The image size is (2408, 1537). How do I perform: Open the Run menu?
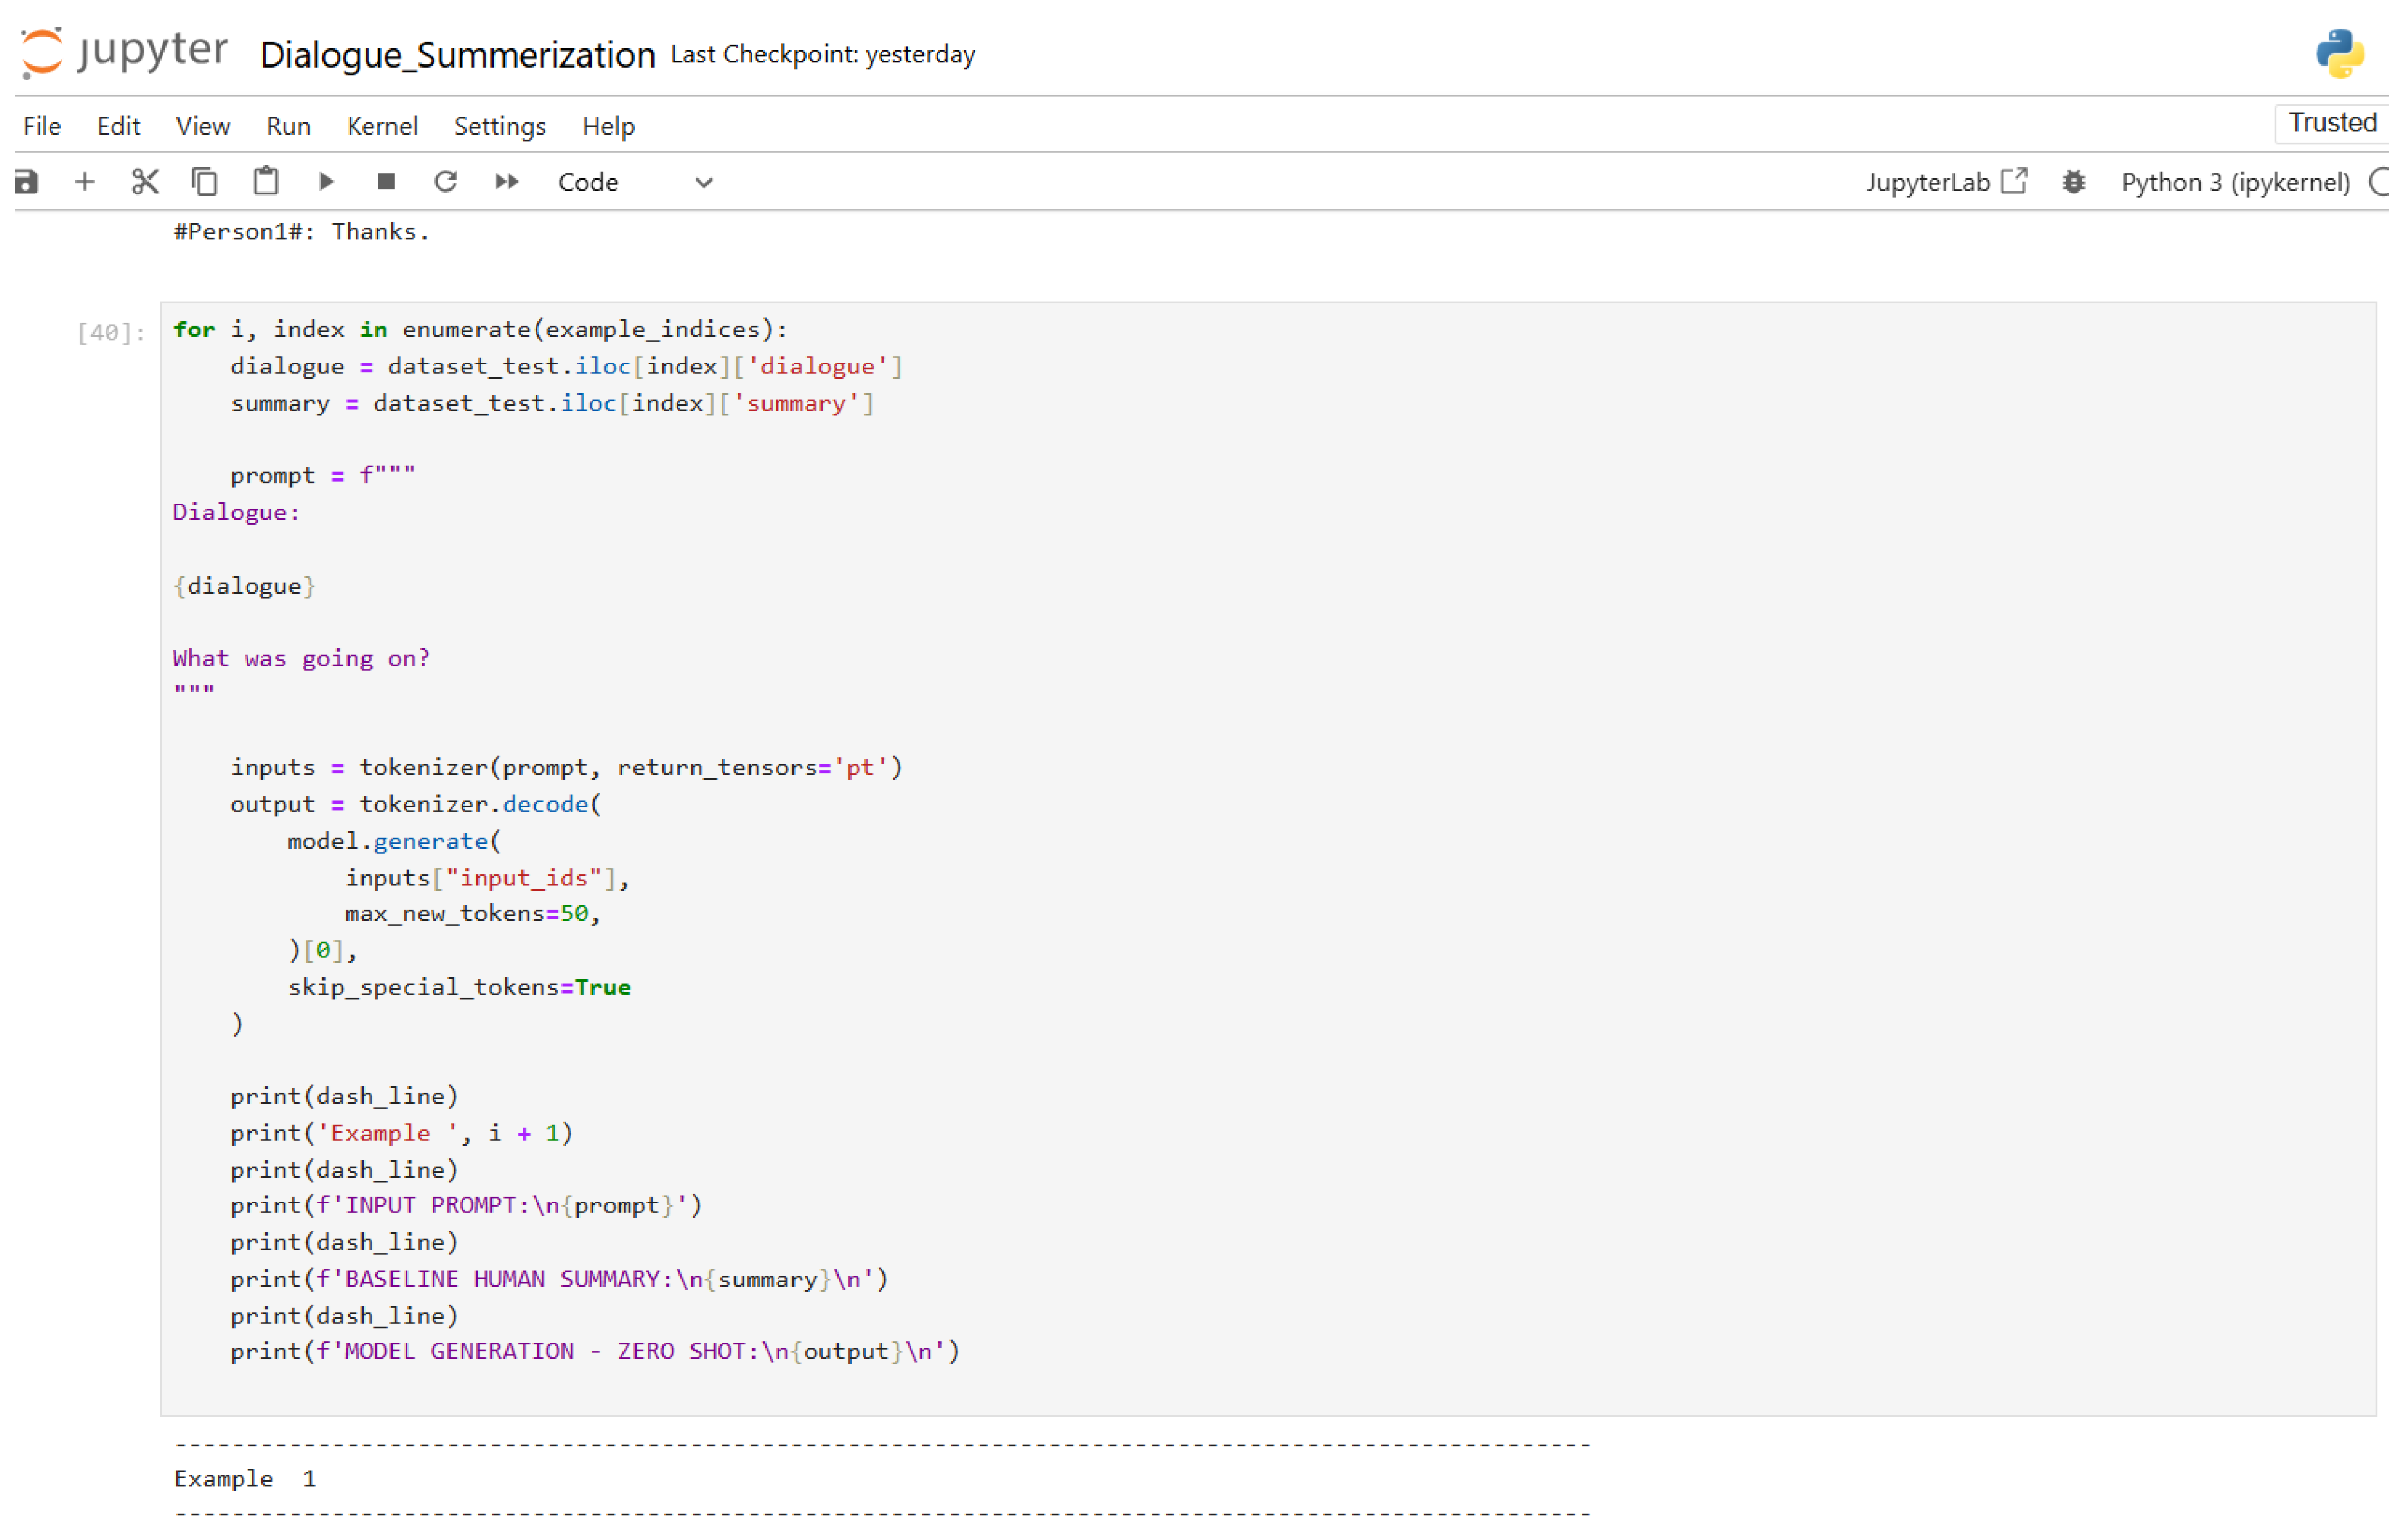tap(288, 126)
